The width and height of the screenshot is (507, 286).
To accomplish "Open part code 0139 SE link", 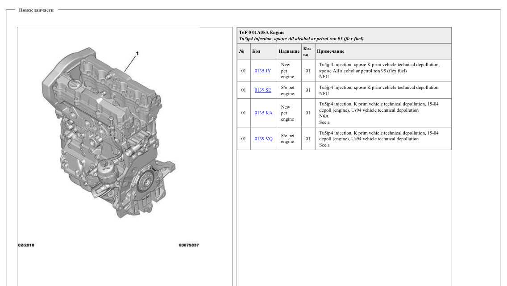I will coord(262,90).
